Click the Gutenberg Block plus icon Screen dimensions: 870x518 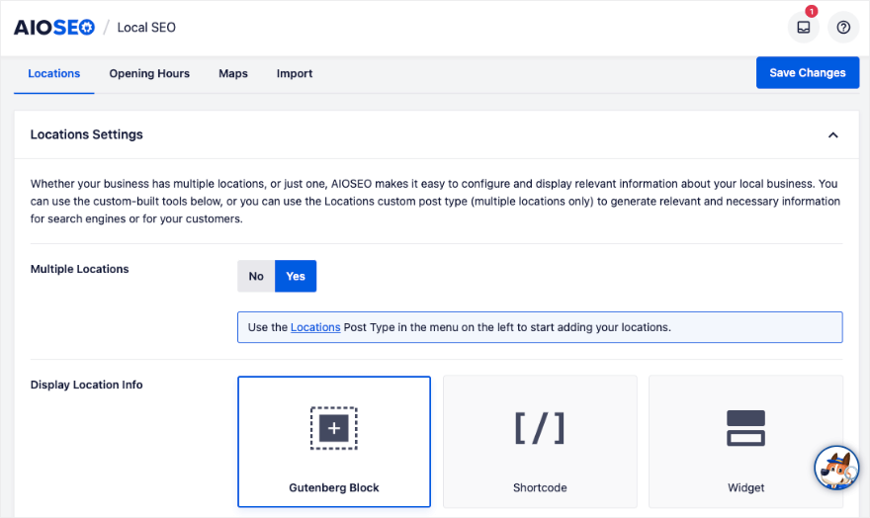[x=333, y=428]
